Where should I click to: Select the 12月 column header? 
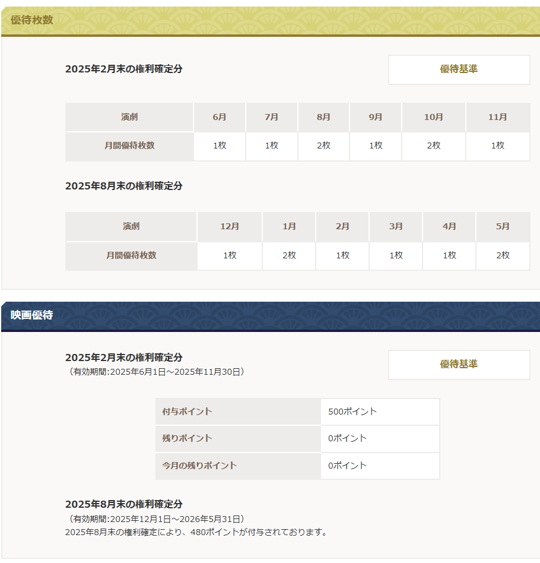pos(230,227)
